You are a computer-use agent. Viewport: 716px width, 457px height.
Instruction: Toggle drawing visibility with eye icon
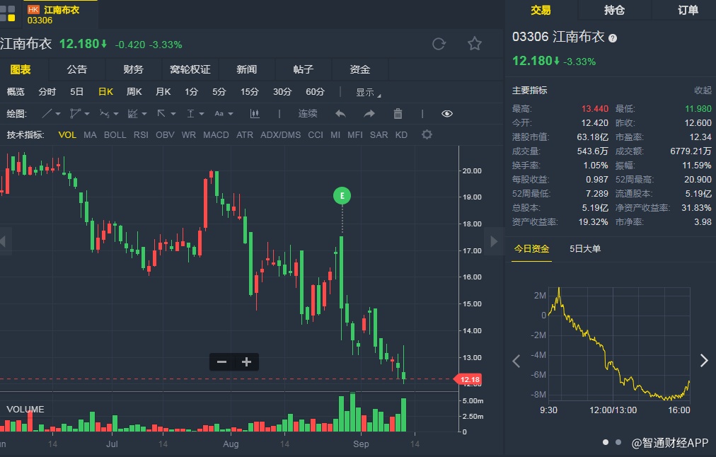tap(446, 113)
